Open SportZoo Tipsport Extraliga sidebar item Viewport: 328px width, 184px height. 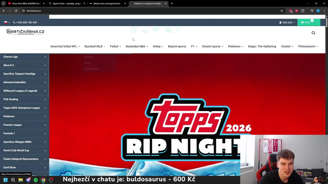(x=24, y=74)
